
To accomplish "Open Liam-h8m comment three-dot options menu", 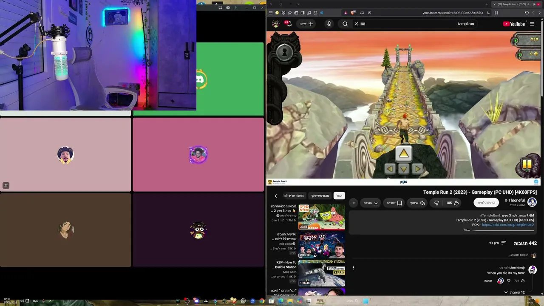I will click(353, 268).
